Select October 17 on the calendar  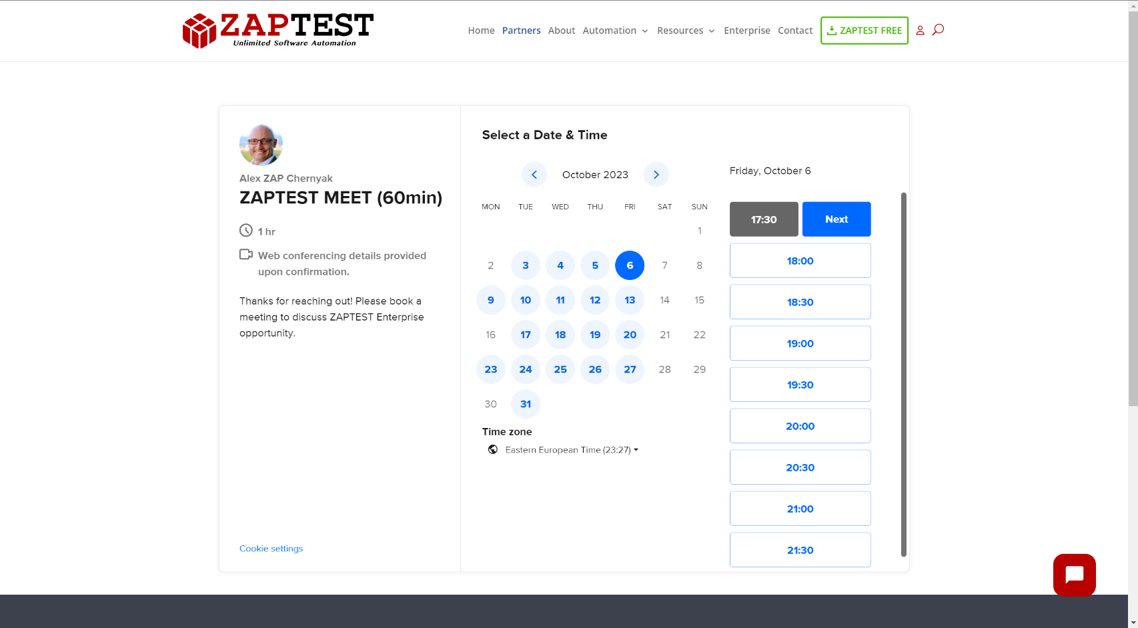(526, 335)
